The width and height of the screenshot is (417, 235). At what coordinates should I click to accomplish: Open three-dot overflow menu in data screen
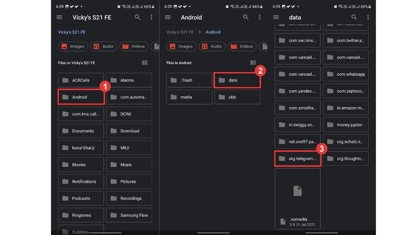368,17
